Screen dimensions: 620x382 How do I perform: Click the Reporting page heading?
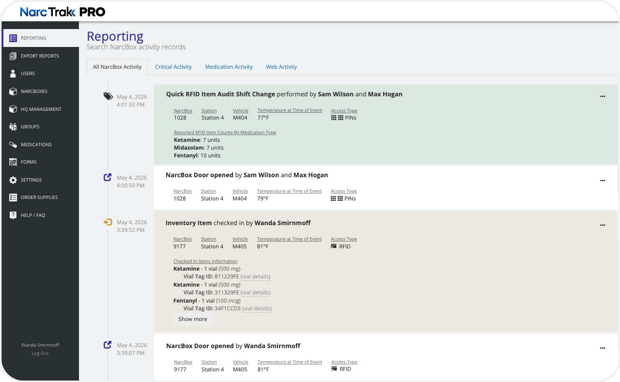point(115,36)
